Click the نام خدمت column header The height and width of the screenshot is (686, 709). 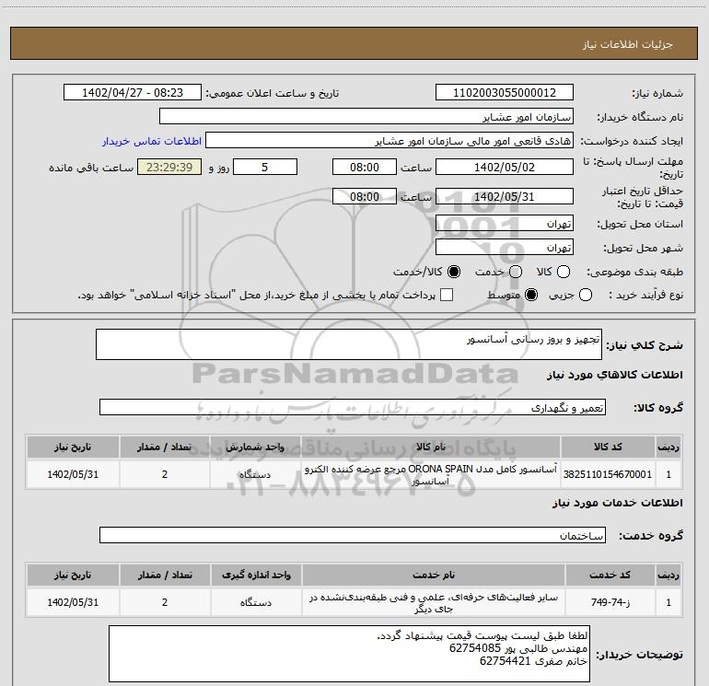point(433,575)
